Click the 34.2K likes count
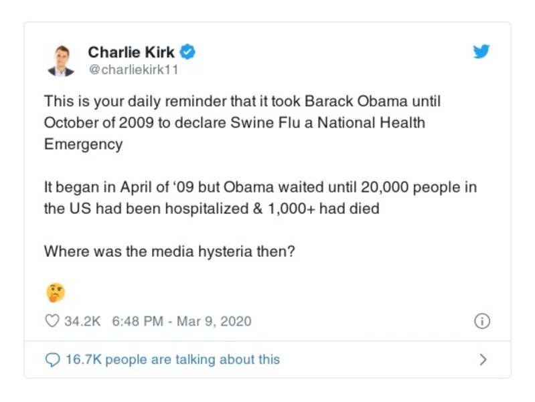Image resolution: width=535 pixels, height=402 pixels. [82, 321]
